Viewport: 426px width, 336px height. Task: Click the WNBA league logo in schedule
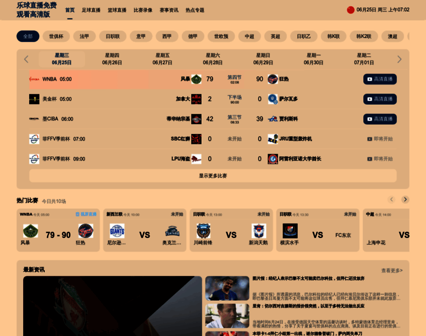coord(34,79)
